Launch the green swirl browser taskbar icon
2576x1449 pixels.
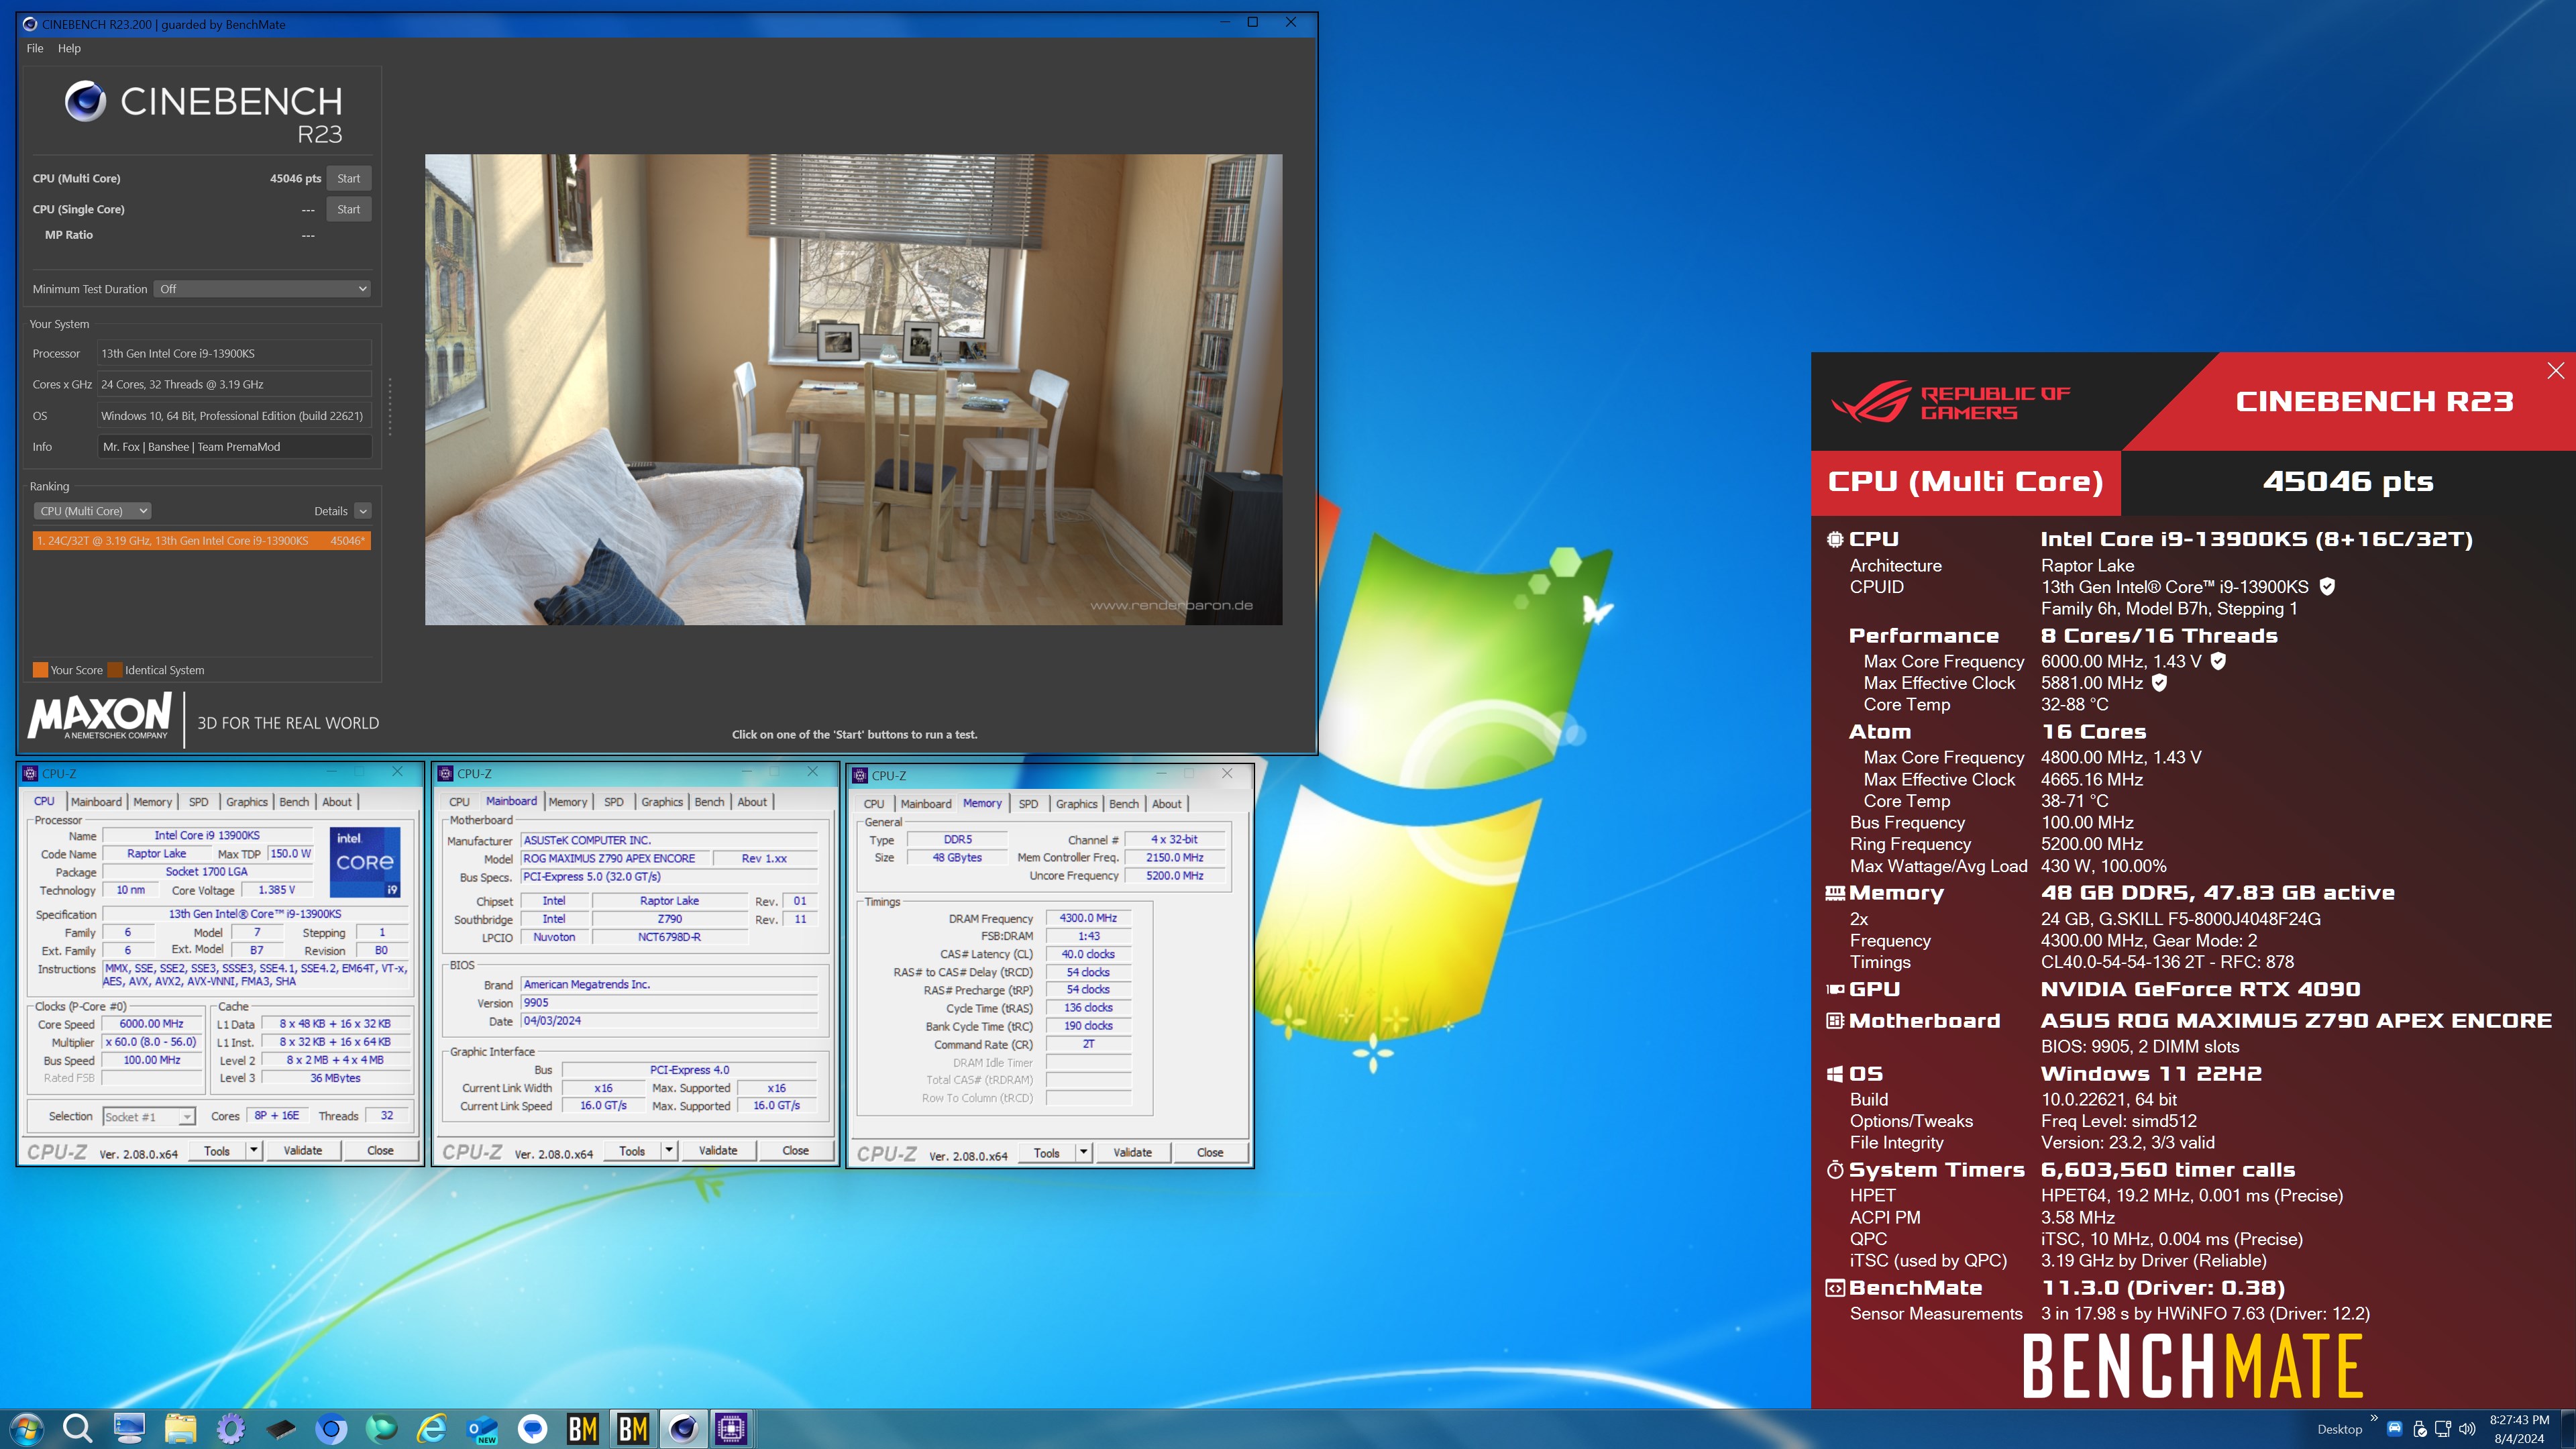381,1428
